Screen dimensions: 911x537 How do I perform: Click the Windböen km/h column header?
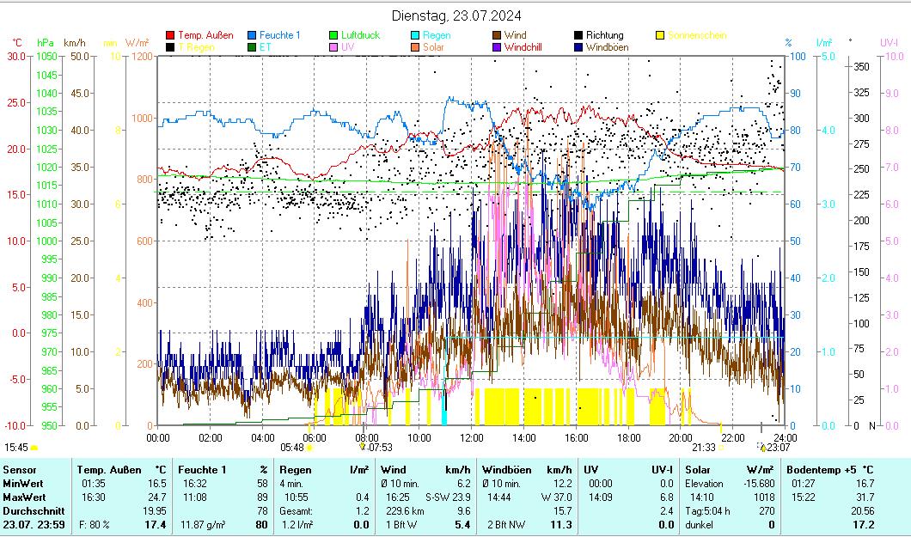click(x=527, y=470)
